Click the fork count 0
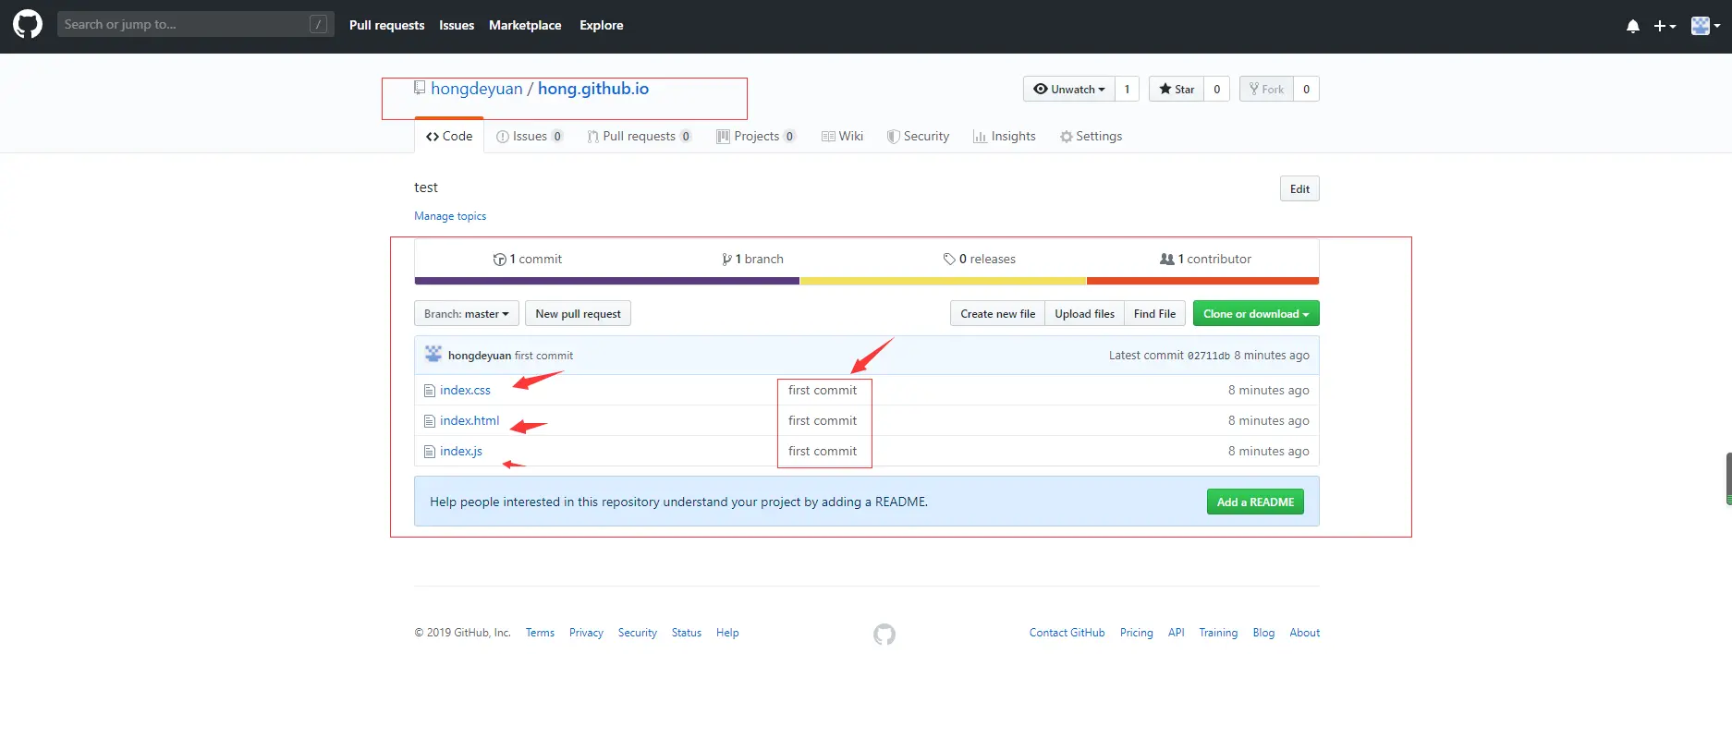Viewport: 1732px width, 738px height. click(x=1306, y=89)
